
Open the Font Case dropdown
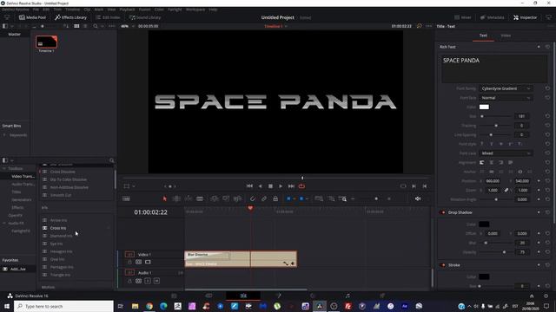[506, 153]
